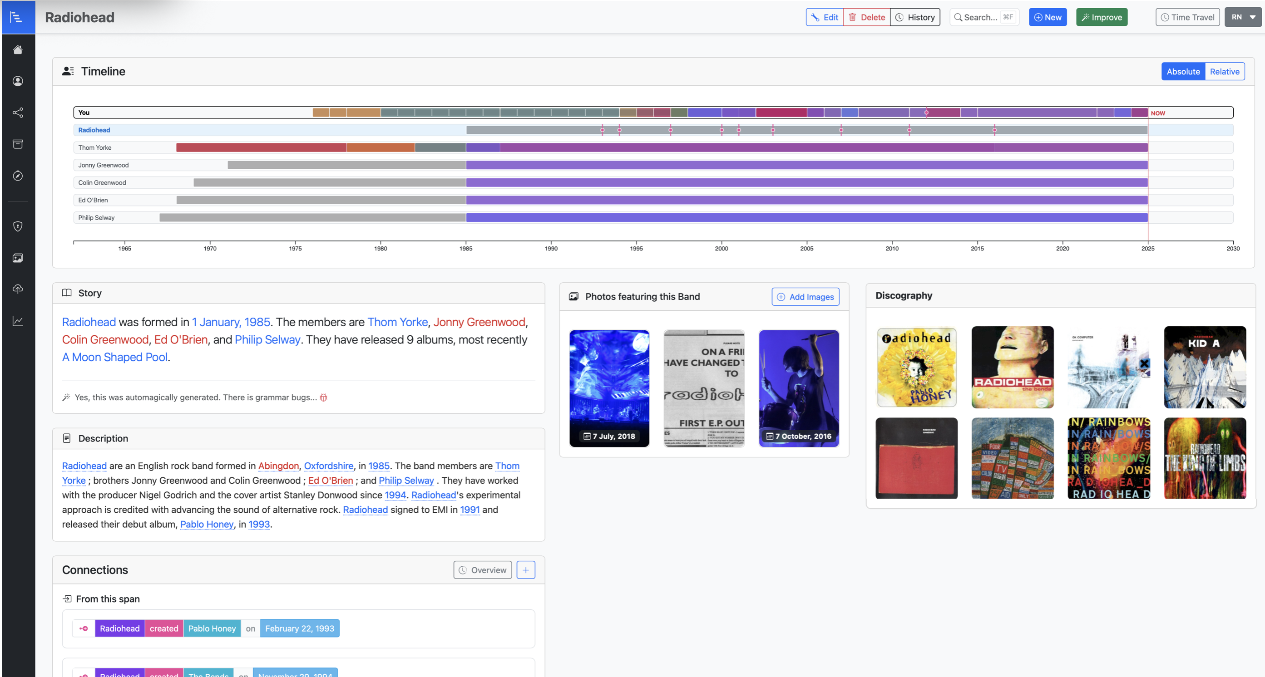The image size is (1265, 677).
Task: Click the home icon in sidebar
Action: (18, 49)
